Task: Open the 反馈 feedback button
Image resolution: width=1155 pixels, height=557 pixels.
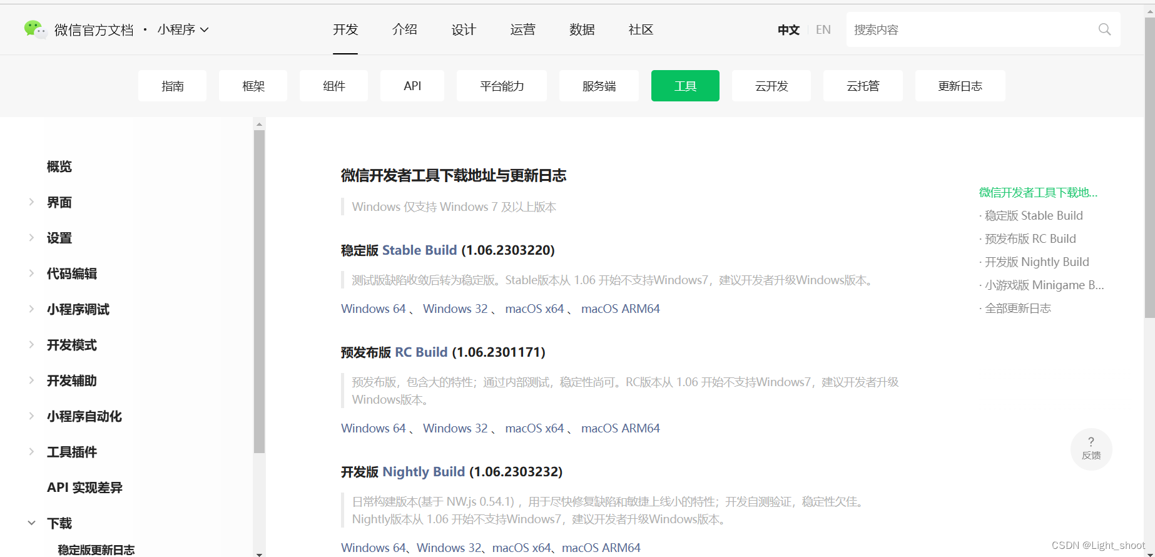Action: pos(1091,449)
